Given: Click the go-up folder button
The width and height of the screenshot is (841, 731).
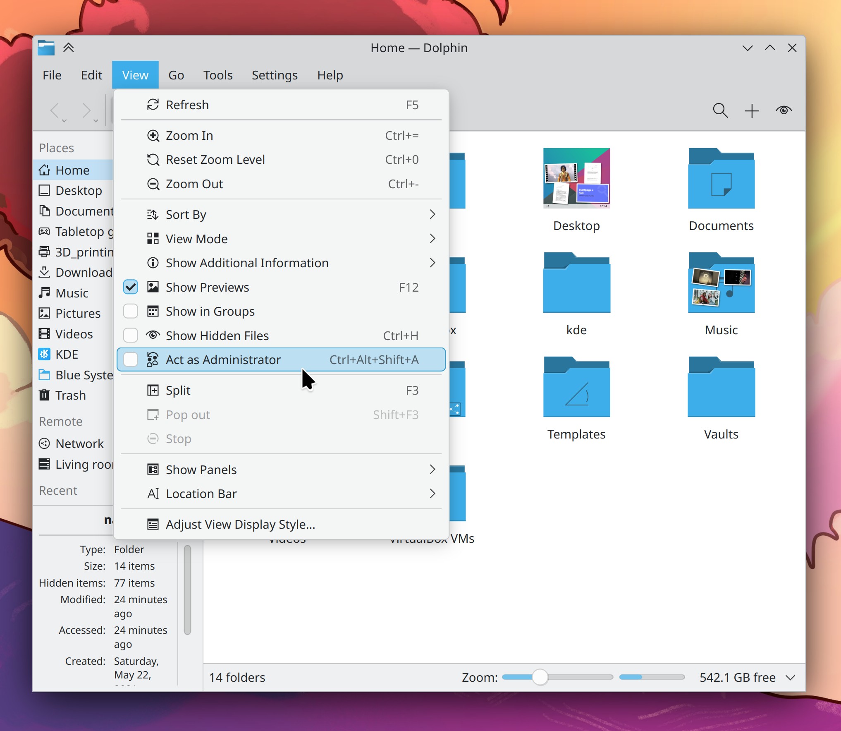Looking at the screenshot, I should (x=69, y=48).
